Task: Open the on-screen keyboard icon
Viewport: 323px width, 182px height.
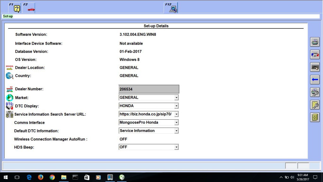Action: coord(314,67)
